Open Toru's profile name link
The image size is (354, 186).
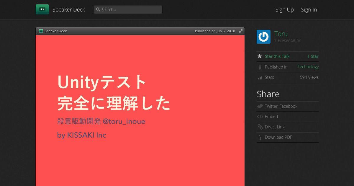tap(281, 34)
